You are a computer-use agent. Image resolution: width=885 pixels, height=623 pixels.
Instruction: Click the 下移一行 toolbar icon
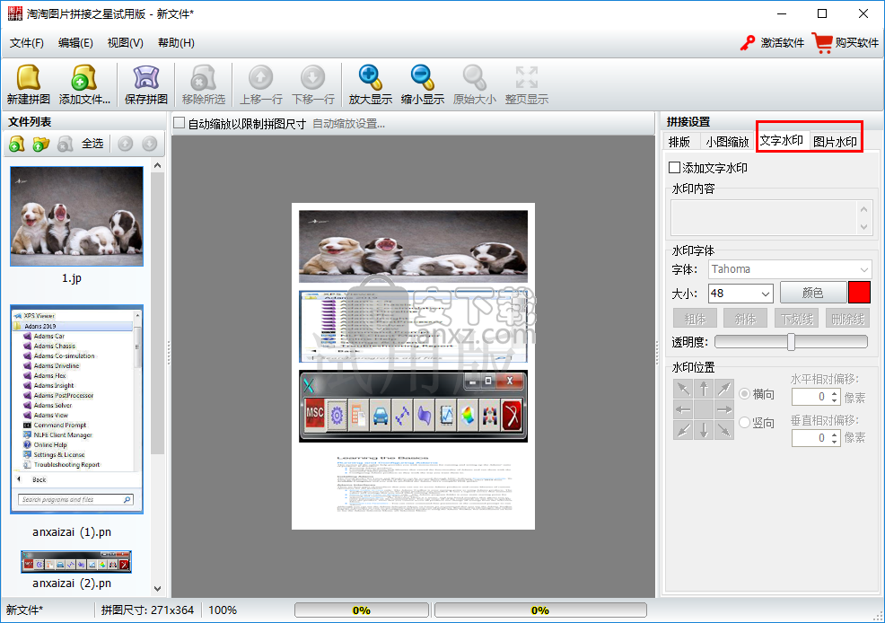tap(312, 77)
